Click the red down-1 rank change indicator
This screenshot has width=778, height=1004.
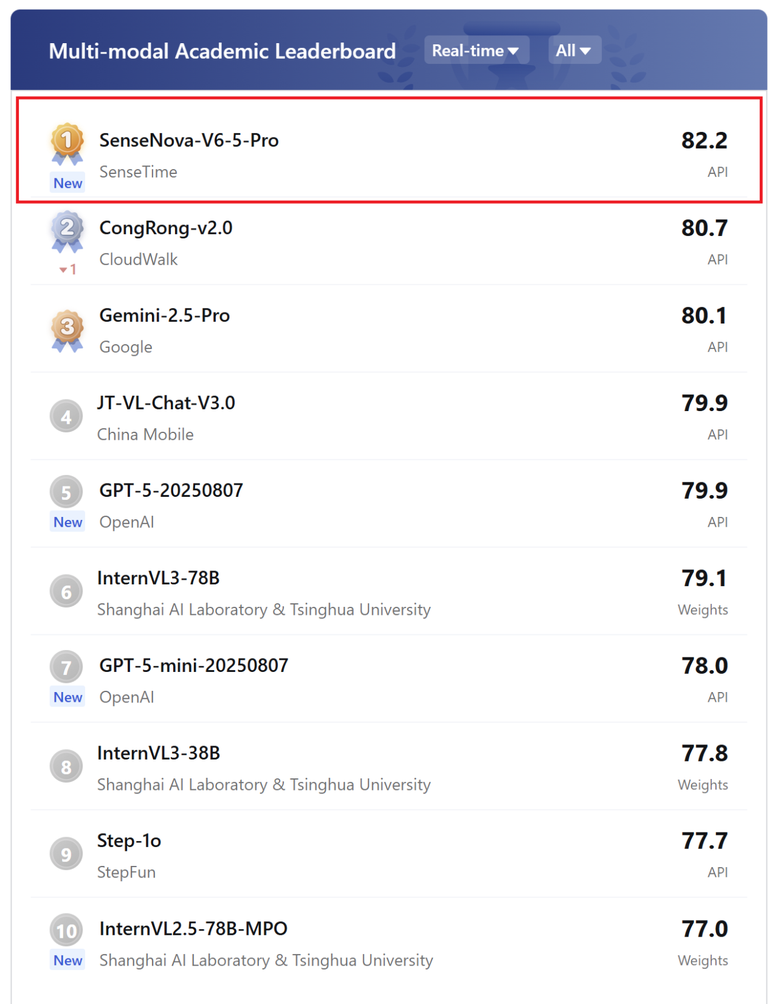67,269
